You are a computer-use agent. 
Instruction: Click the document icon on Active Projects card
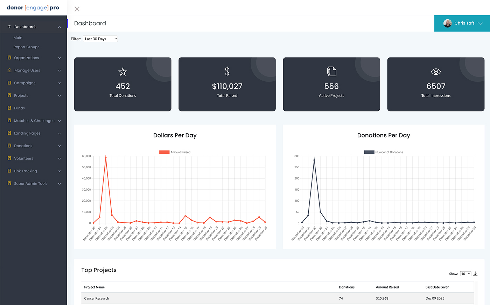coord(331,72)
